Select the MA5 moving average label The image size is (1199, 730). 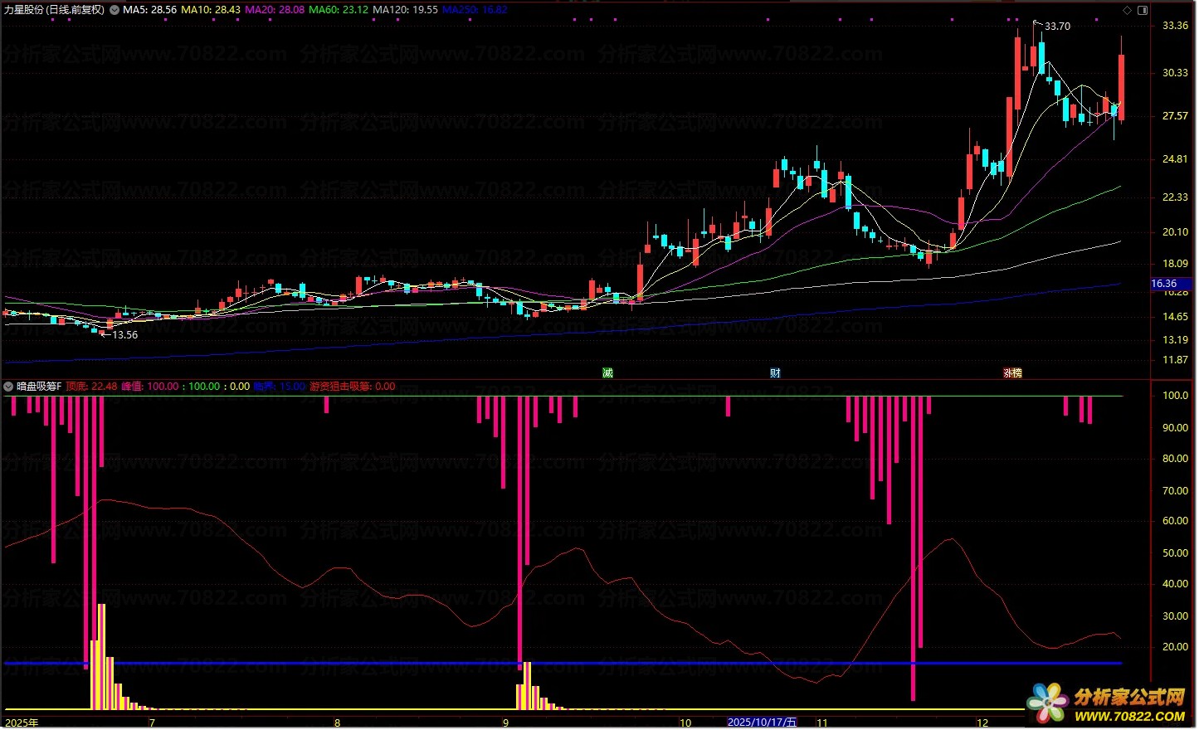pyautogui.click(x=149, y=10)
